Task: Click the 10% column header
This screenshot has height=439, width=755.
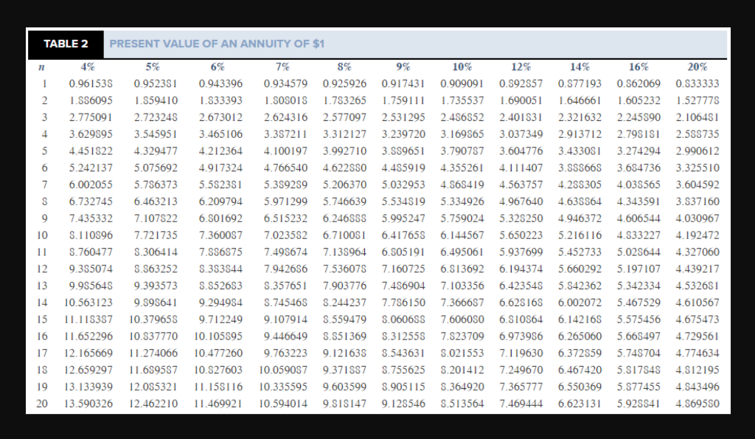Action: [x=462, y=67]
